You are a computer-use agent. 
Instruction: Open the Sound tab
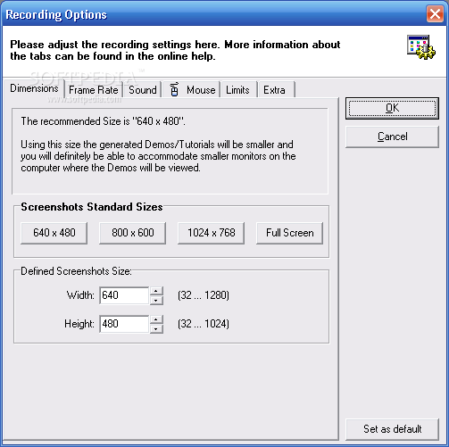[143, 90]
